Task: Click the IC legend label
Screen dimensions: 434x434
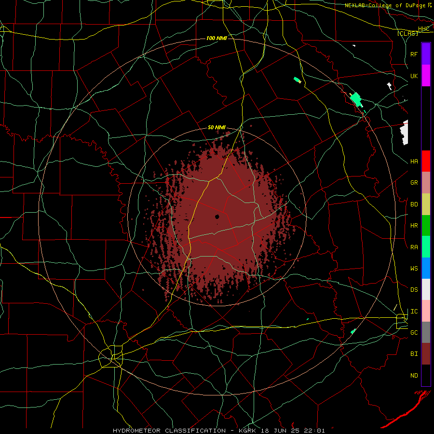Action: [x=414, y=312]
